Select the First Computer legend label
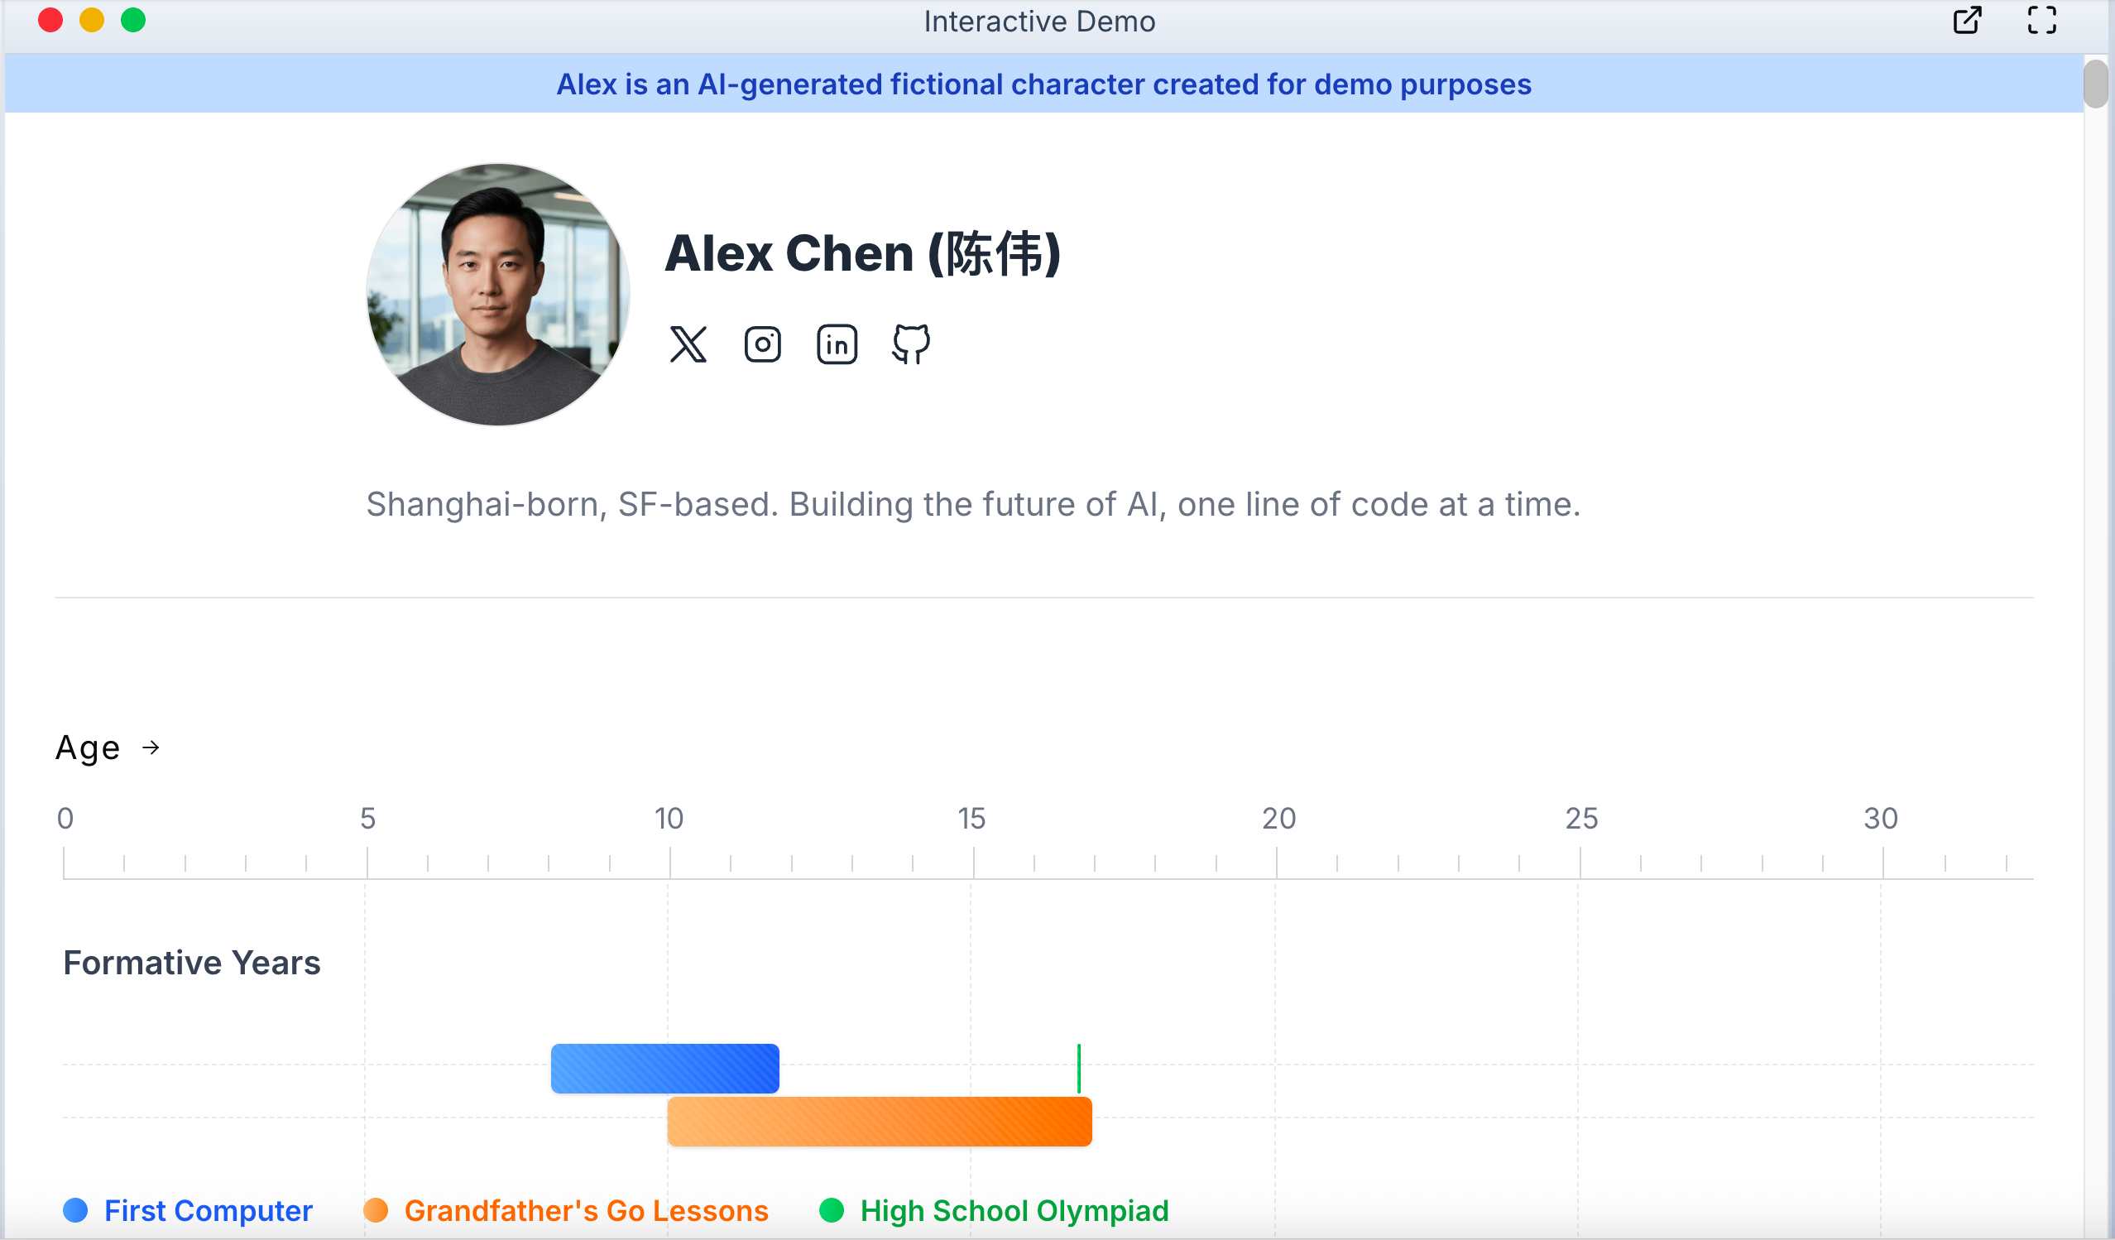The image size is (2115, 1240). [x=209, y=1209]
